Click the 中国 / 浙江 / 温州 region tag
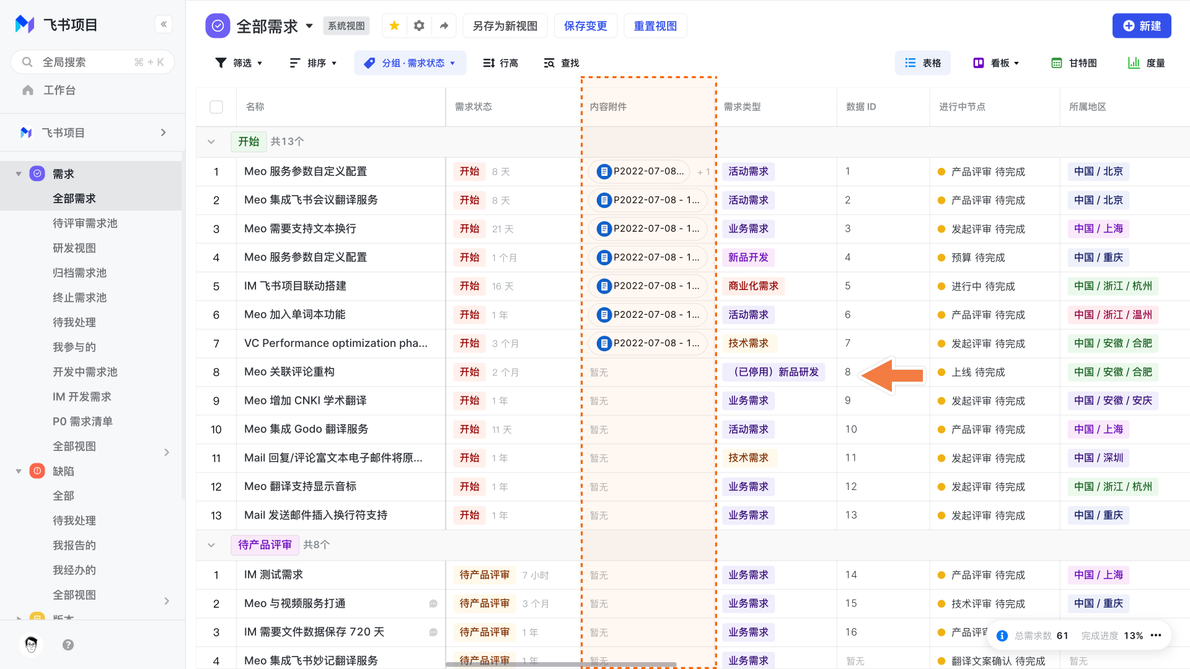This screenshot has width=1190, height=669. (x=1113, y=315)
